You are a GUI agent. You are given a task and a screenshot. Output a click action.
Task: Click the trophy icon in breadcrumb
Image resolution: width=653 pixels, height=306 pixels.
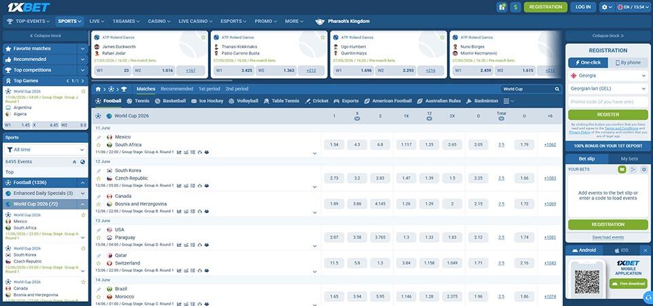pyautogui.click(x=124, y=89)
